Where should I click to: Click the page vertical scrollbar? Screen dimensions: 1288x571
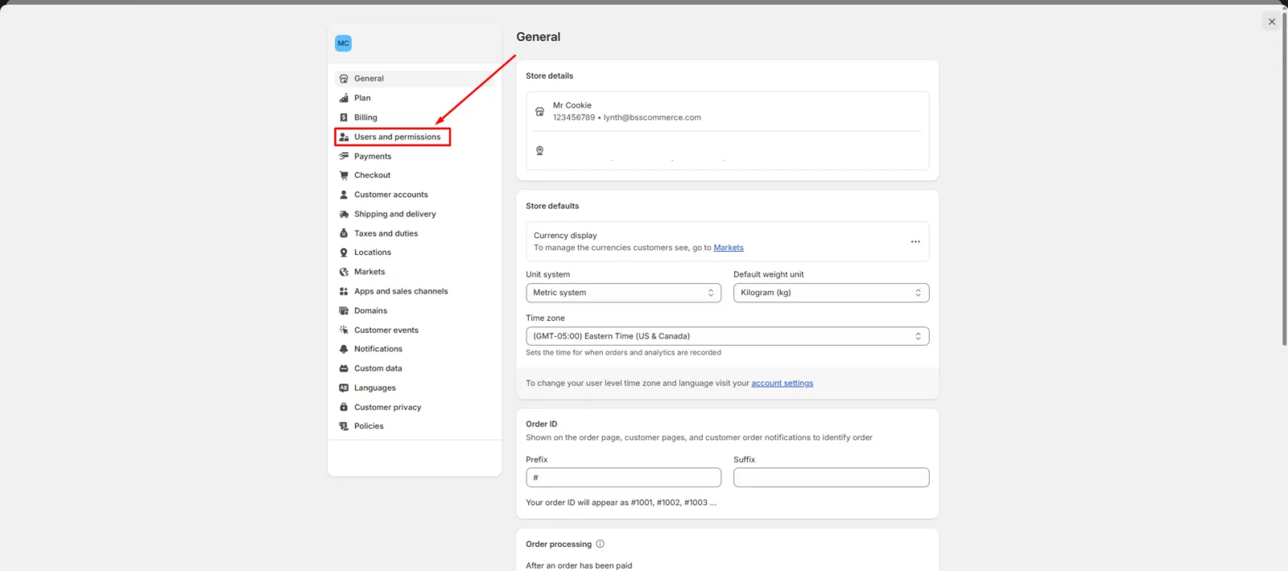1285,180
